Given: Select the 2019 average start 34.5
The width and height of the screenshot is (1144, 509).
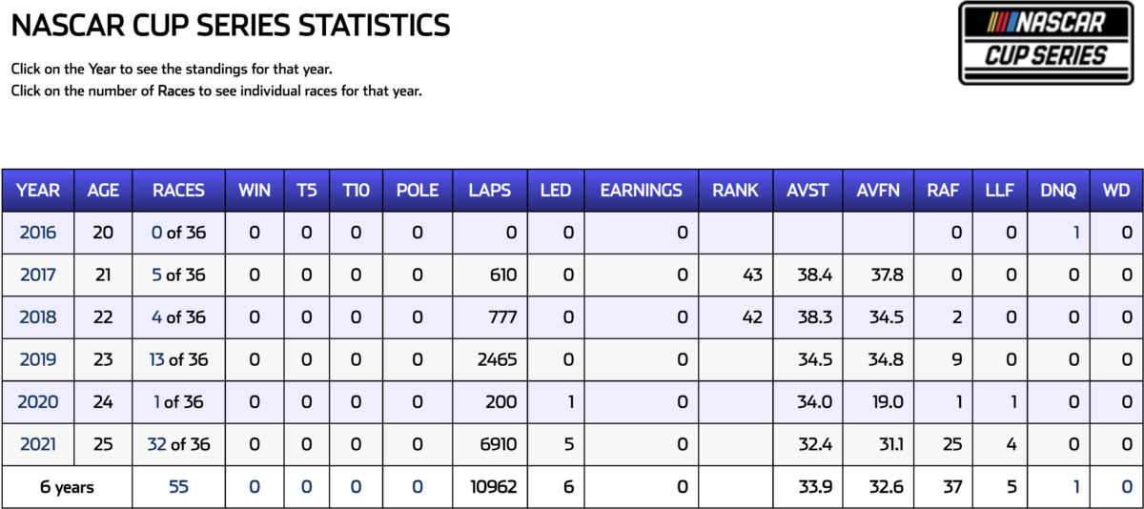Looking at the screenshot, I should pyautogui.click(x=815, y=359).
